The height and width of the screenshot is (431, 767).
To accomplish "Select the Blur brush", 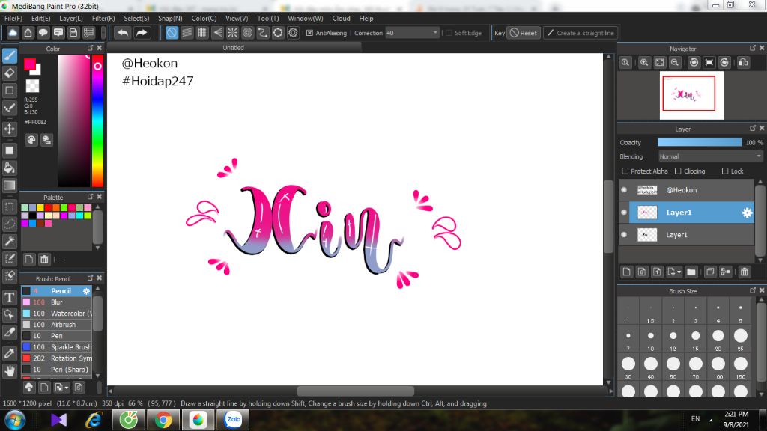I will [57, 302].
